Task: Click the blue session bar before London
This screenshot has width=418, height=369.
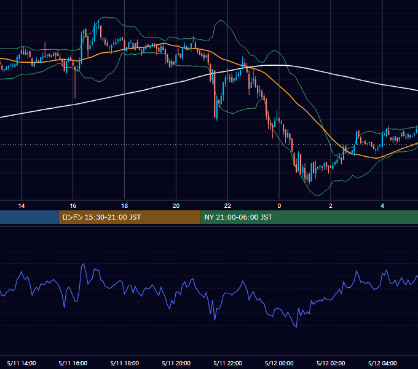Action: [30, 217]
